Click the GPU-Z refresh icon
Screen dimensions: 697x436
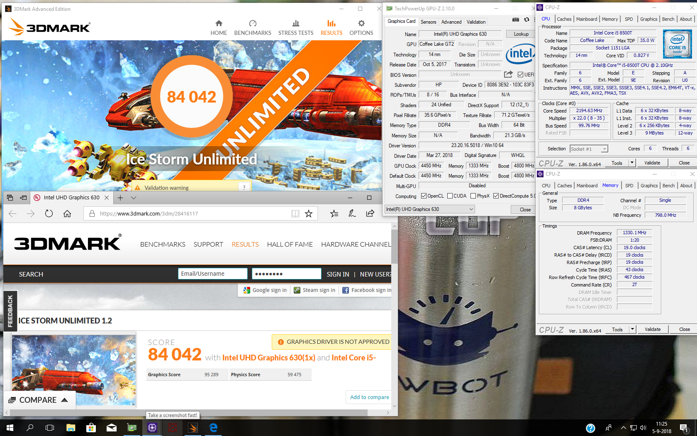526,20
